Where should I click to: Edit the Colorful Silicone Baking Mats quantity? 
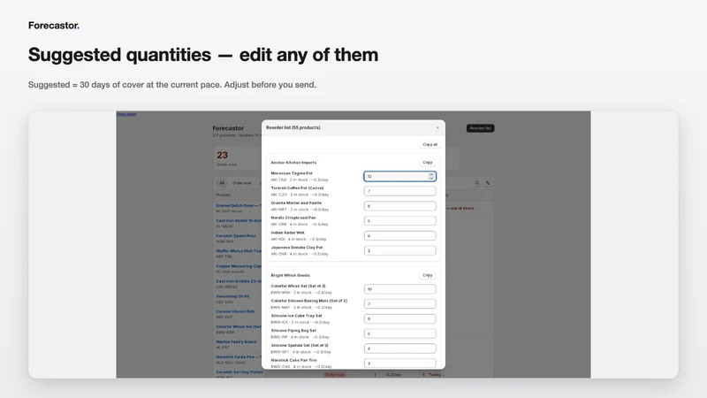click(x=400, y=303)
